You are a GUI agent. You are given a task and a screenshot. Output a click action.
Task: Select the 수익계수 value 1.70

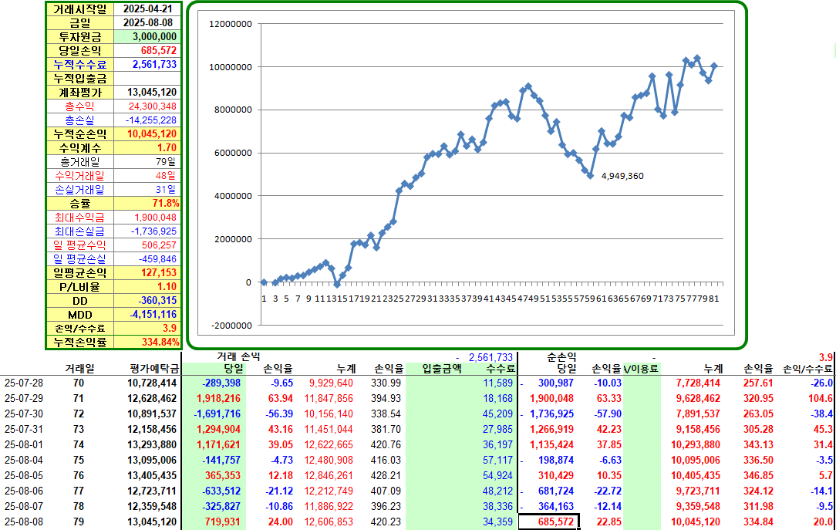click(147, 147)
